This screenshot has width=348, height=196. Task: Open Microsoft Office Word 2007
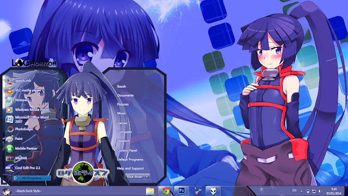coord(28,119)
